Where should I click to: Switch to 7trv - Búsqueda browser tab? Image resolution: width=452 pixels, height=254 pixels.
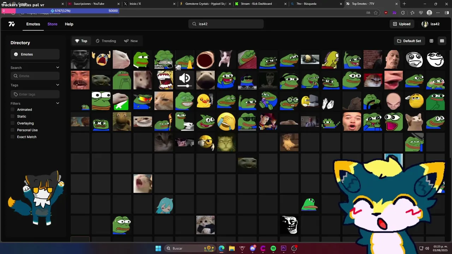click(316, 4)
